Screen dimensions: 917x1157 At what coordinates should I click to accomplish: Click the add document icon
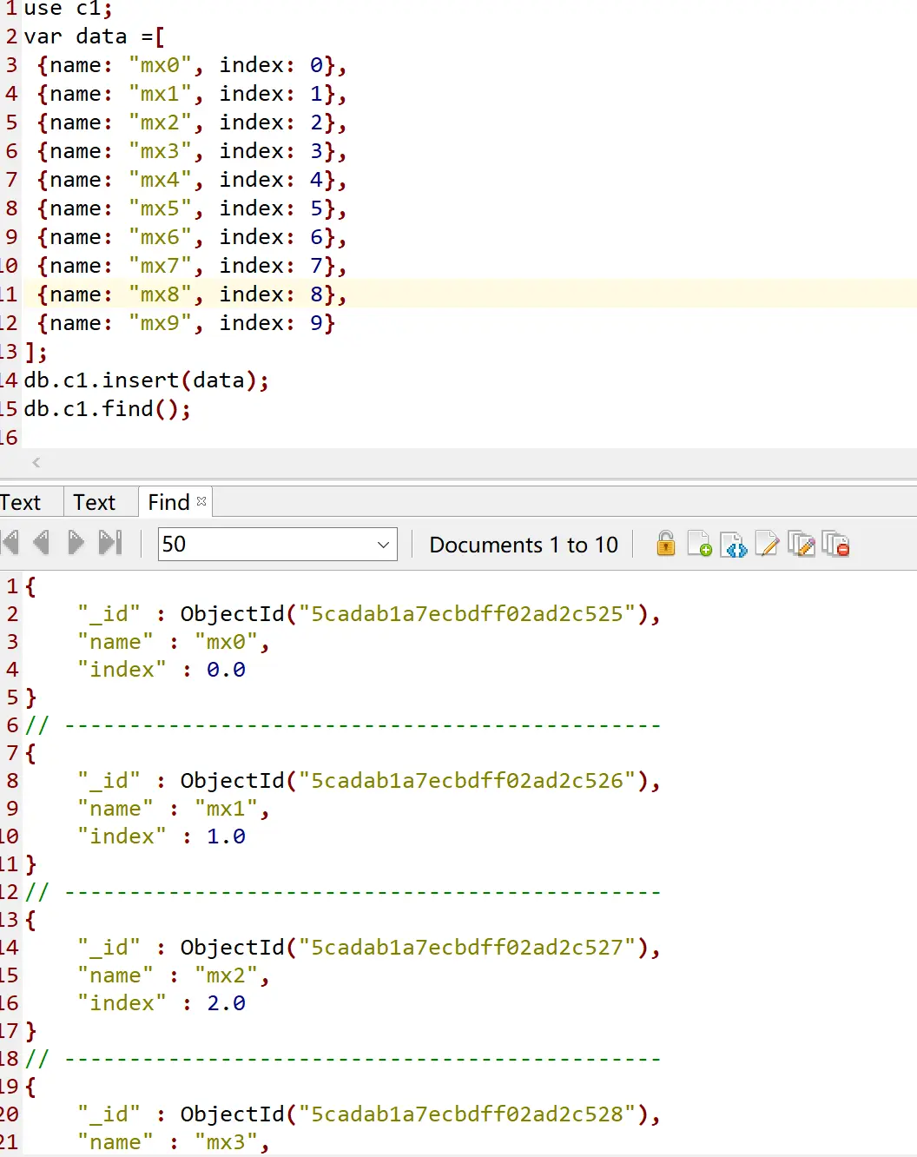[699, 544]
